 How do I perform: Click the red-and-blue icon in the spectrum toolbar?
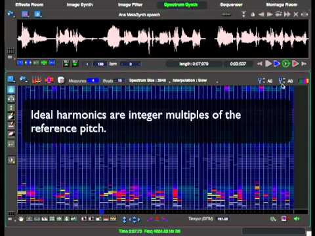[x=49, y=80]
